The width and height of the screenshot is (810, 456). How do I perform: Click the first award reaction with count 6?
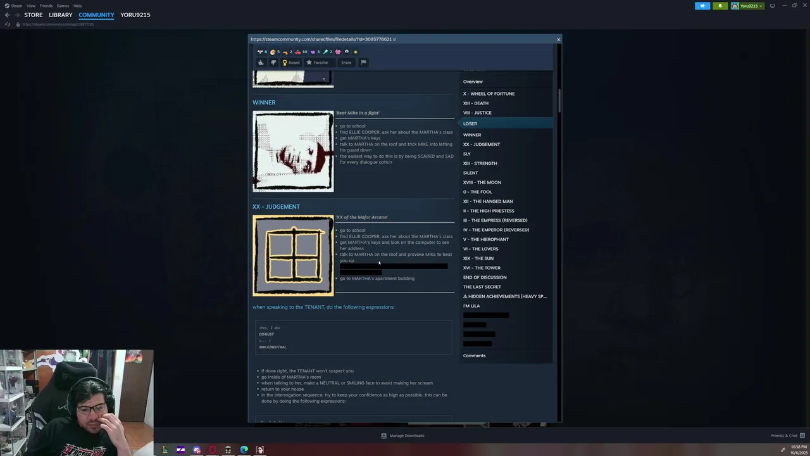(x=261, y=52)
